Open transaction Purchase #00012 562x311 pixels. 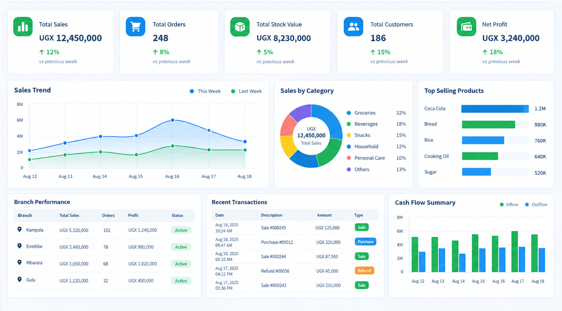[x=277, y=242]
